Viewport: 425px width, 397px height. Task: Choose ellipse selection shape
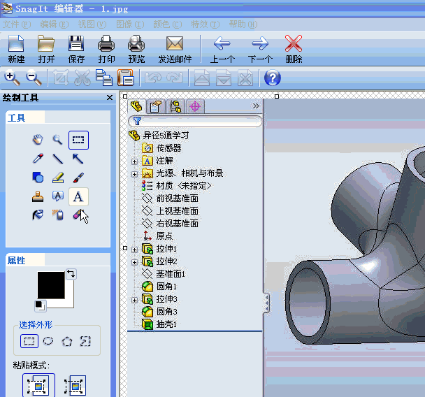(x=48, y=341)
